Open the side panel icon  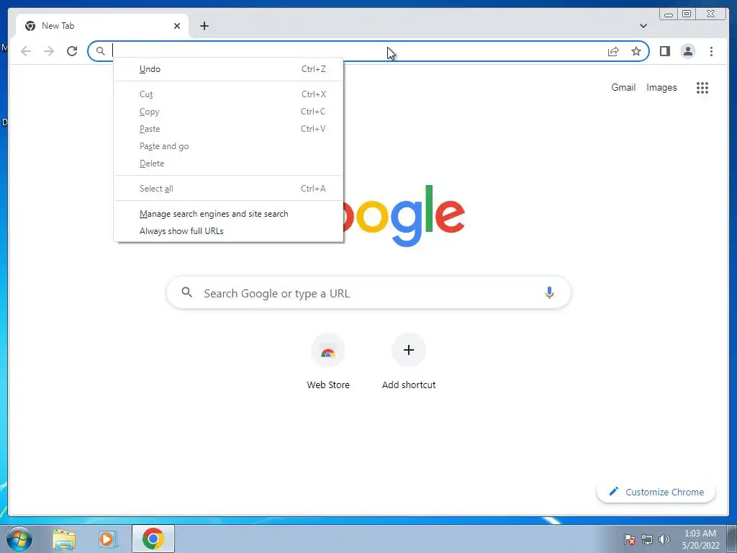[664, 51]
